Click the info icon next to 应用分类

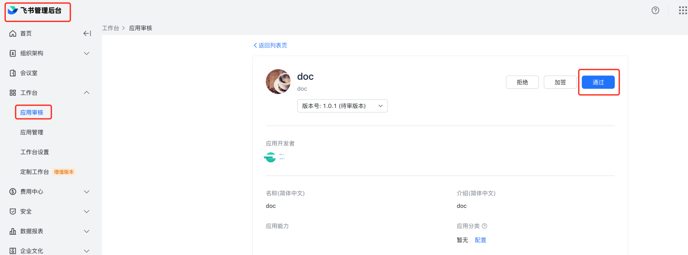pyautogui.click(x=484, y=226)
